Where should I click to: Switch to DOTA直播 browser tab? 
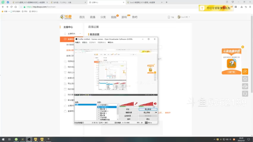pyautogui.click(x=30, y=3)
